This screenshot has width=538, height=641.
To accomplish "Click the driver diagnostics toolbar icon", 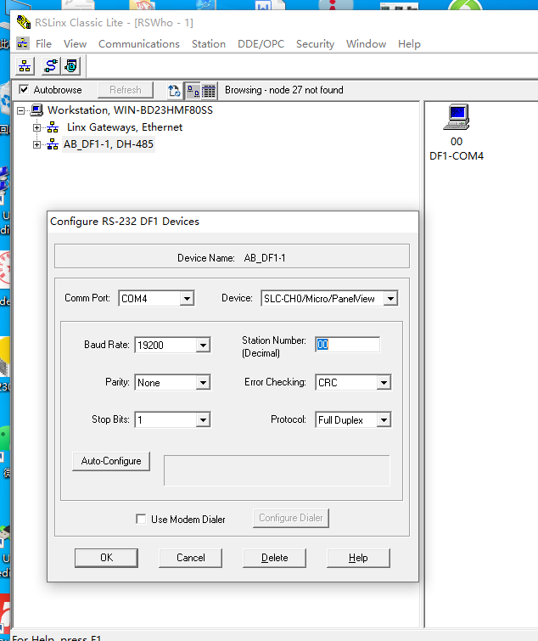I will pyautogui.click(x=71, y=65).
